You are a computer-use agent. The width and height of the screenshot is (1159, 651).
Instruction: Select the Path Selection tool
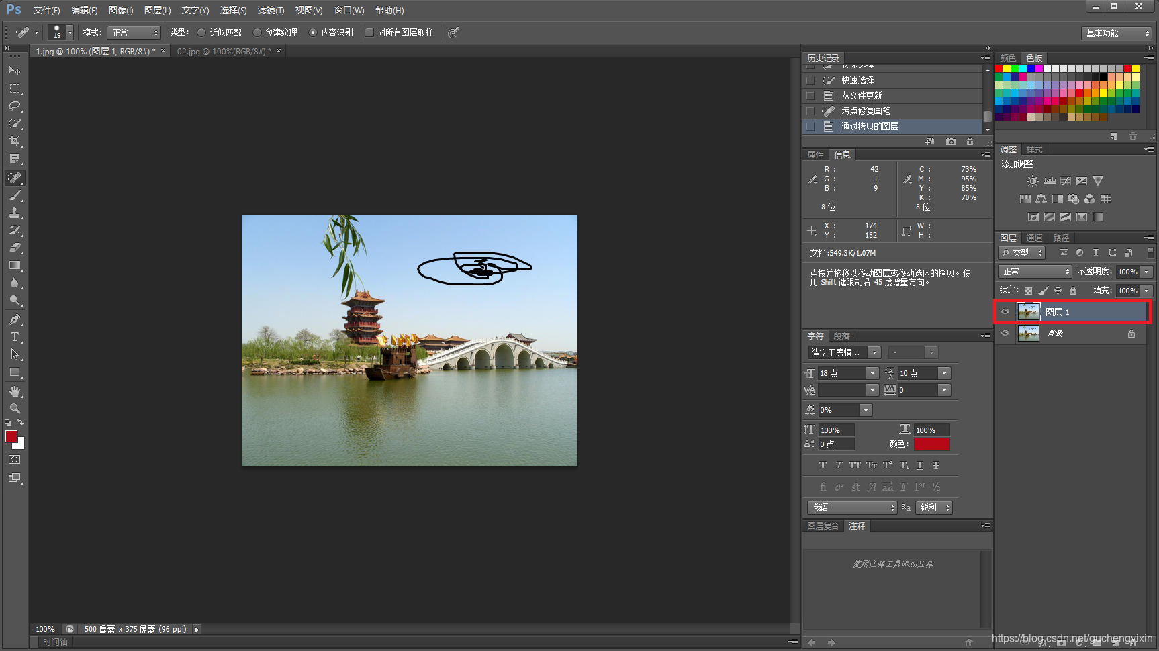coord(15,354)
